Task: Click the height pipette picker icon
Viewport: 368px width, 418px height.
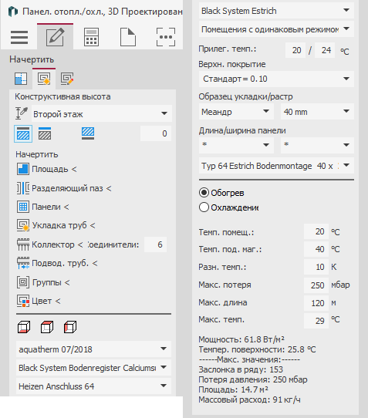Action: 22,113
